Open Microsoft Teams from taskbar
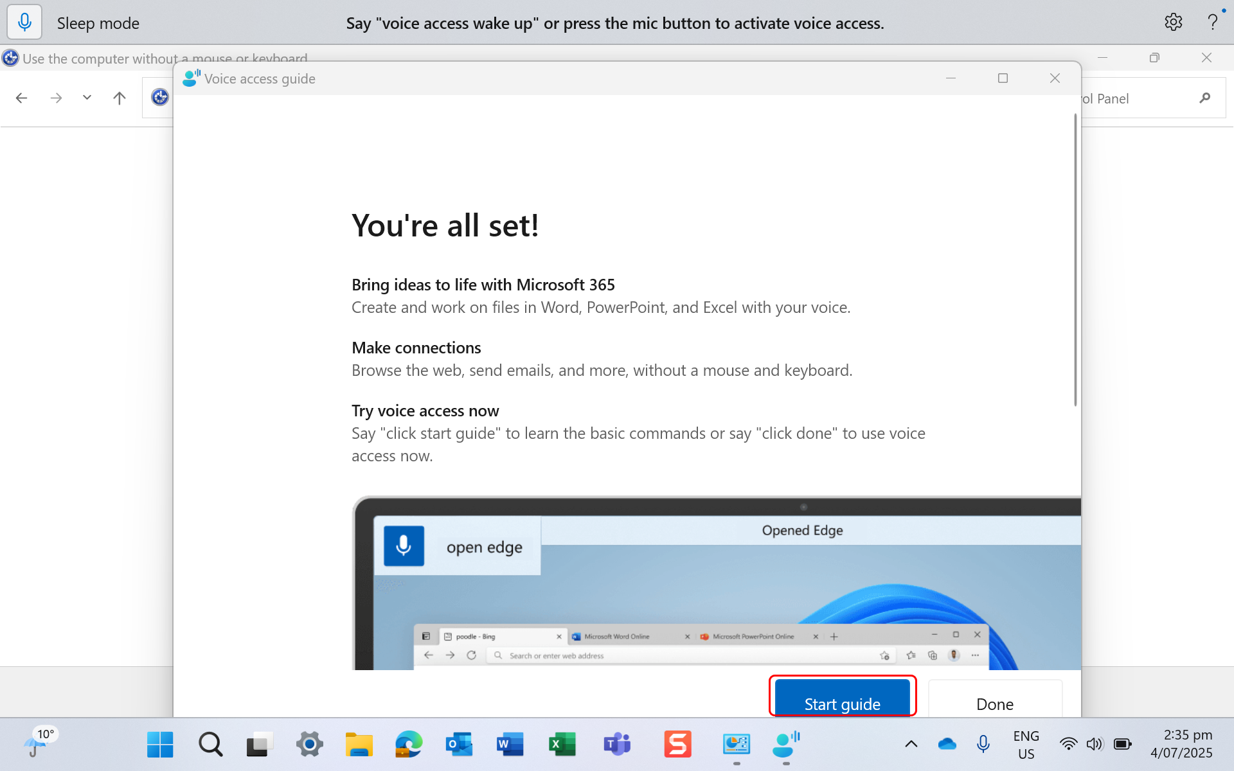The image size is (1234, 771). coord(617,745)
